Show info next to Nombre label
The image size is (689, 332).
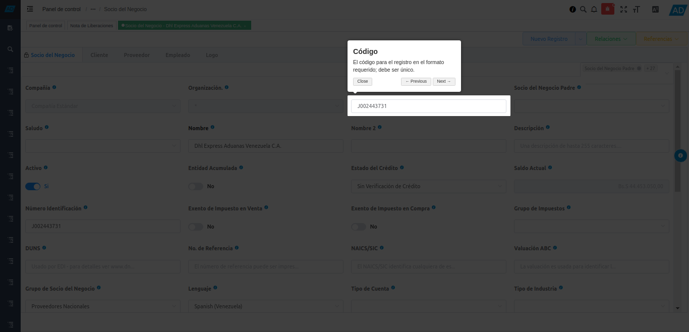tap(212, 128)
